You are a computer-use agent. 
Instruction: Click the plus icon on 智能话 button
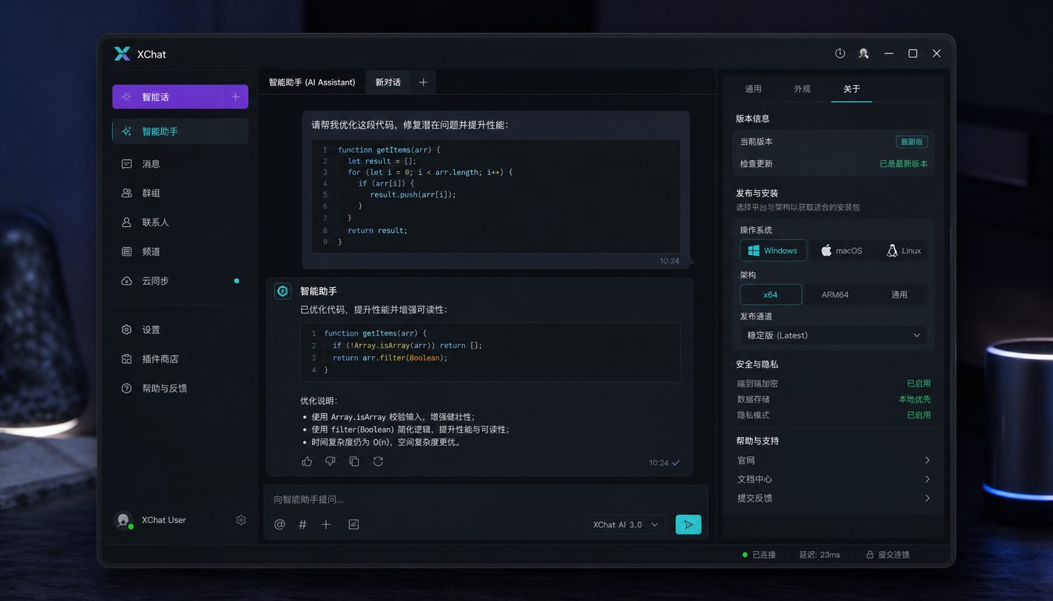coord(235,96)
